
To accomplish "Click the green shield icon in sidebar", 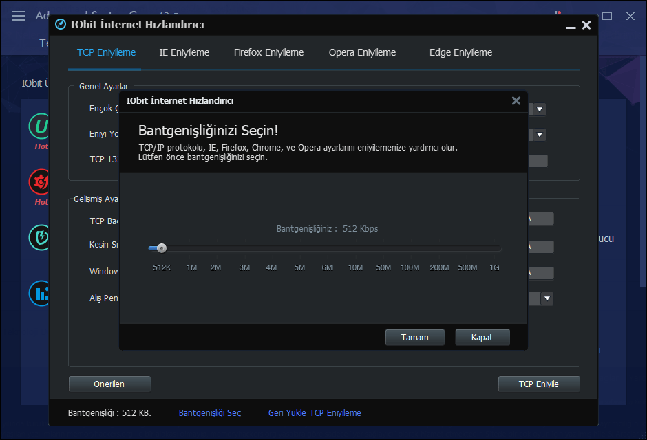I will pos(40,237).
